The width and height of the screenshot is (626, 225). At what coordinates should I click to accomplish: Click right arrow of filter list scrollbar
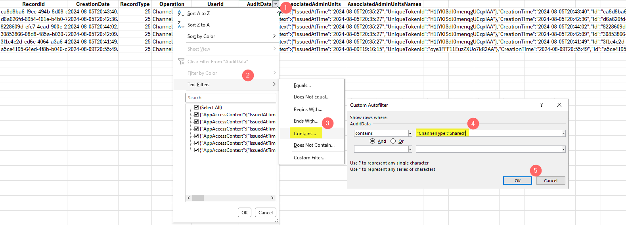[272, 198]
